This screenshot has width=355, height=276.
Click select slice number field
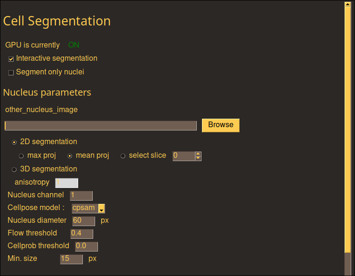point(184,156)
